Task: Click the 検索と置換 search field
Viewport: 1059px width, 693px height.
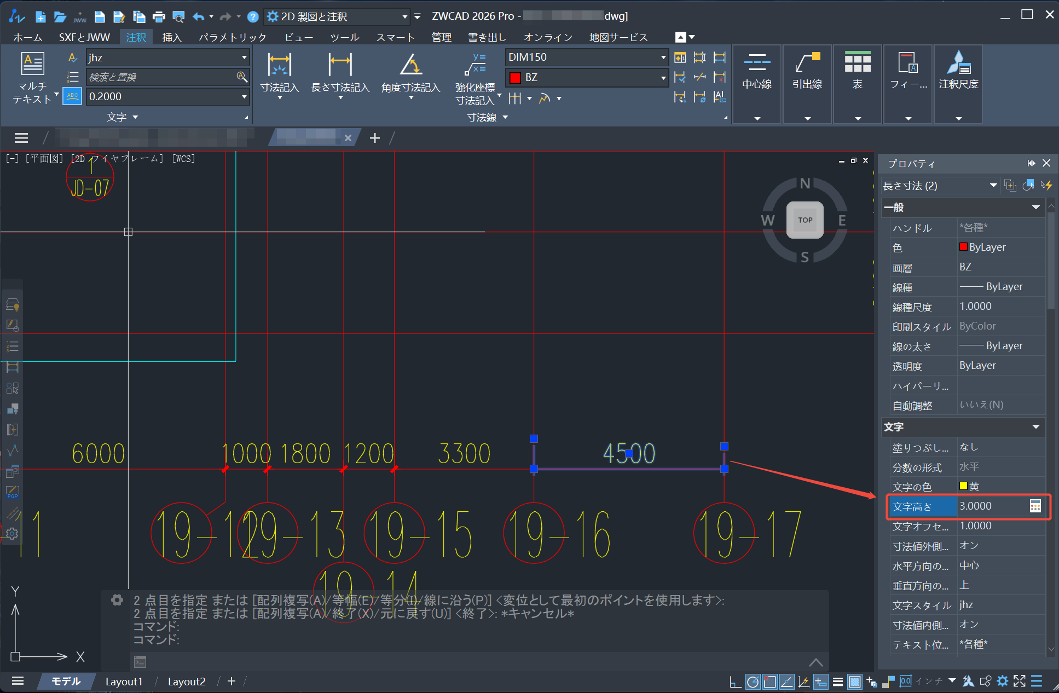Action: 161,77
